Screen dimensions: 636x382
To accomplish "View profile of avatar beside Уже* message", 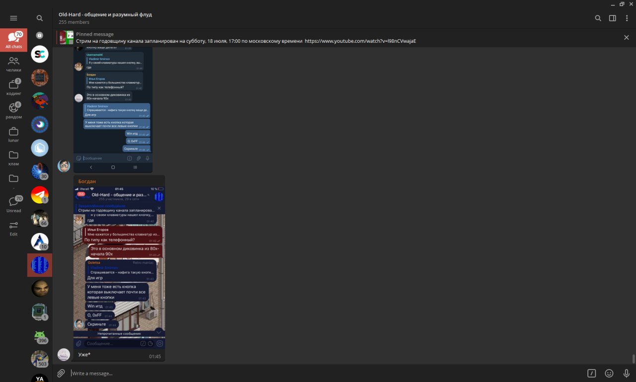I will (64, 354).
